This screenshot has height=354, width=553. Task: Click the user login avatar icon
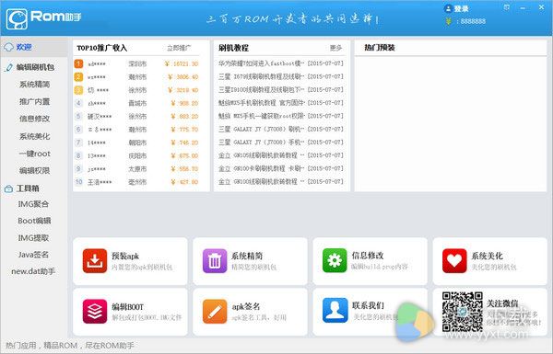(448, 8)
